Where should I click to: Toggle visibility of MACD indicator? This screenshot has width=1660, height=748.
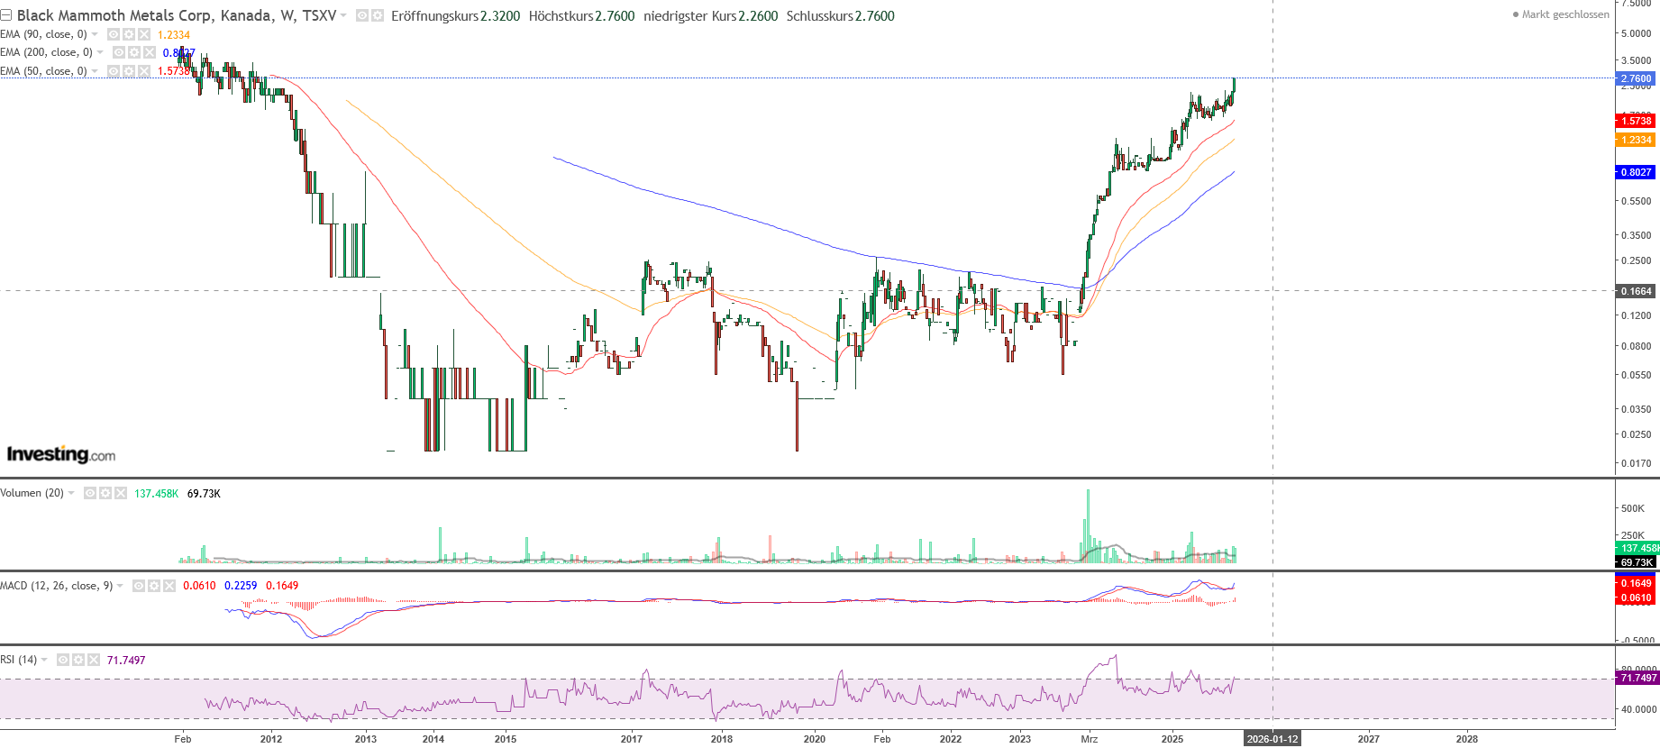tap(139, 586)
